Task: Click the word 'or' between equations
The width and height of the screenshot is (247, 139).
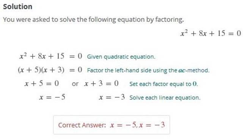Action: [75, 84]
